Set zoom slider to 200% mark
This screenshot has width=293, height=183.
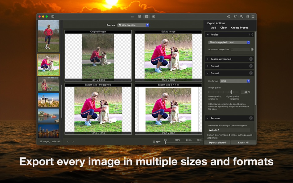tap(188, 143)
